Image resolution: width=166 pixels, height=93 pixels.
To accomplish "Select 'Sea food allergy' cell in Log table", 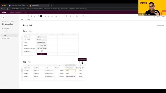I will pyautogui.click(x=70, y=76).
